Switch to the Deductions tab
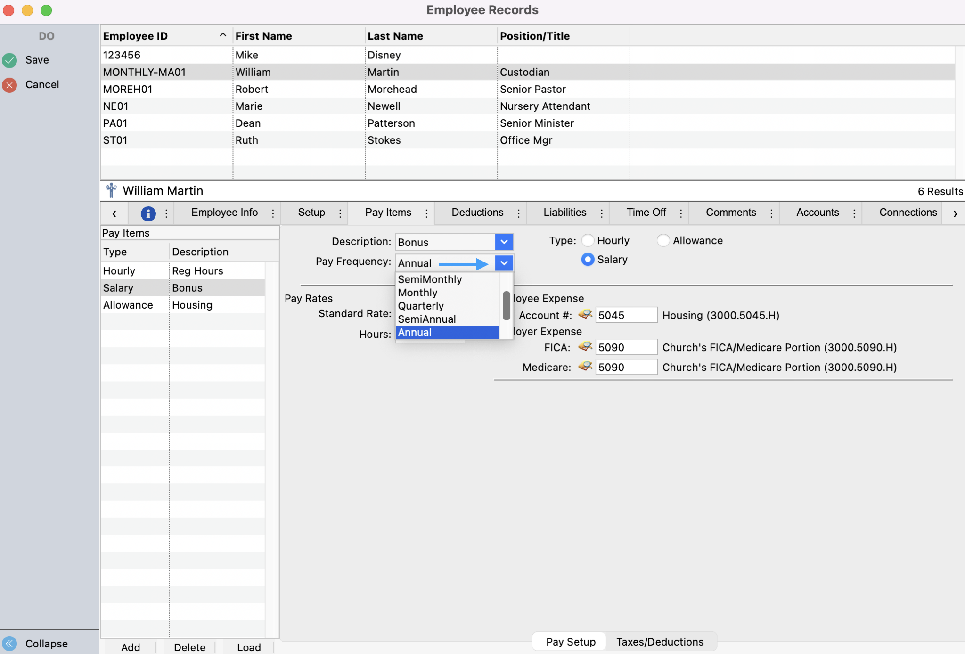 [477, 213]
